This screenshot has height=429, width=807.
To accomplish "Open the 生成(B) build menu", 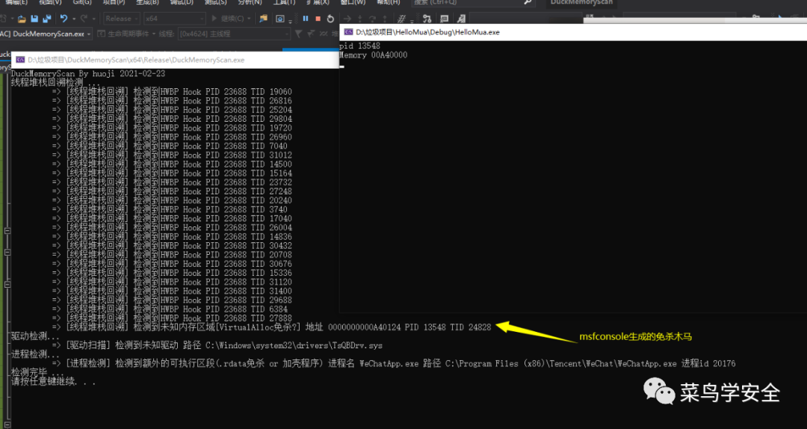I will click(147, 2).
